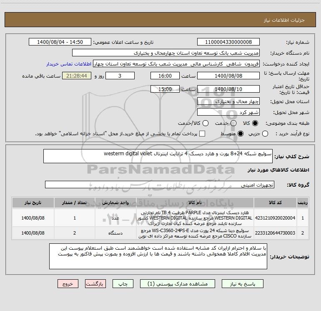Image resolution: width=321 pixels, height=311 pixels.
Task: Click the announcement date 1400/08/04 - 14:50 field
Action: 60,42
